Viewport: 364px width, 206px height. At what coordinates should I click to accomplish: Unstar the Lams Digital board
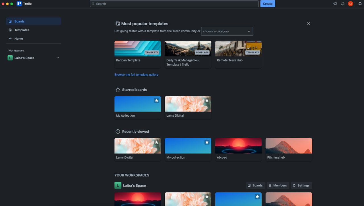[x=206, y=100]
